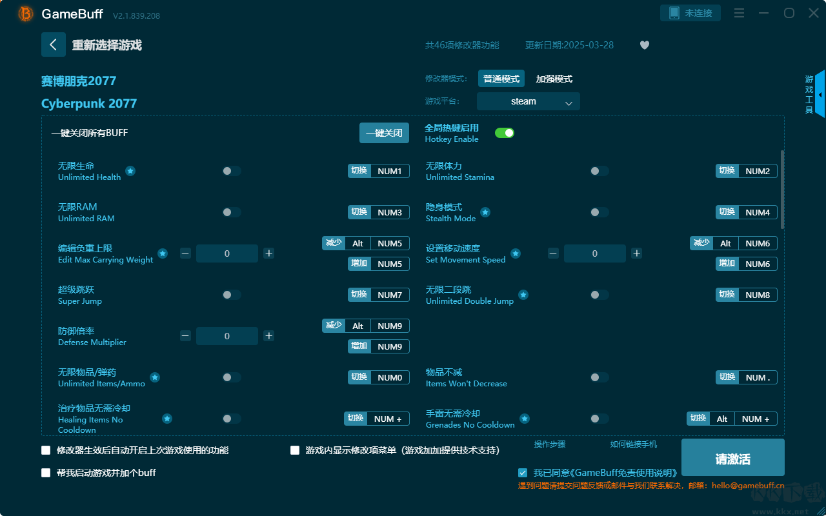Click the vertical scrollbar of the cheat list
The width and height of the screenshot is (826, 516).
pyautogui.click(x=783, y=190)
